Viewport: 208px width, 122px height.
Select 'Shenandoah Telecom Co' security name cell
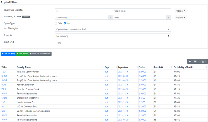click(60, 98)
